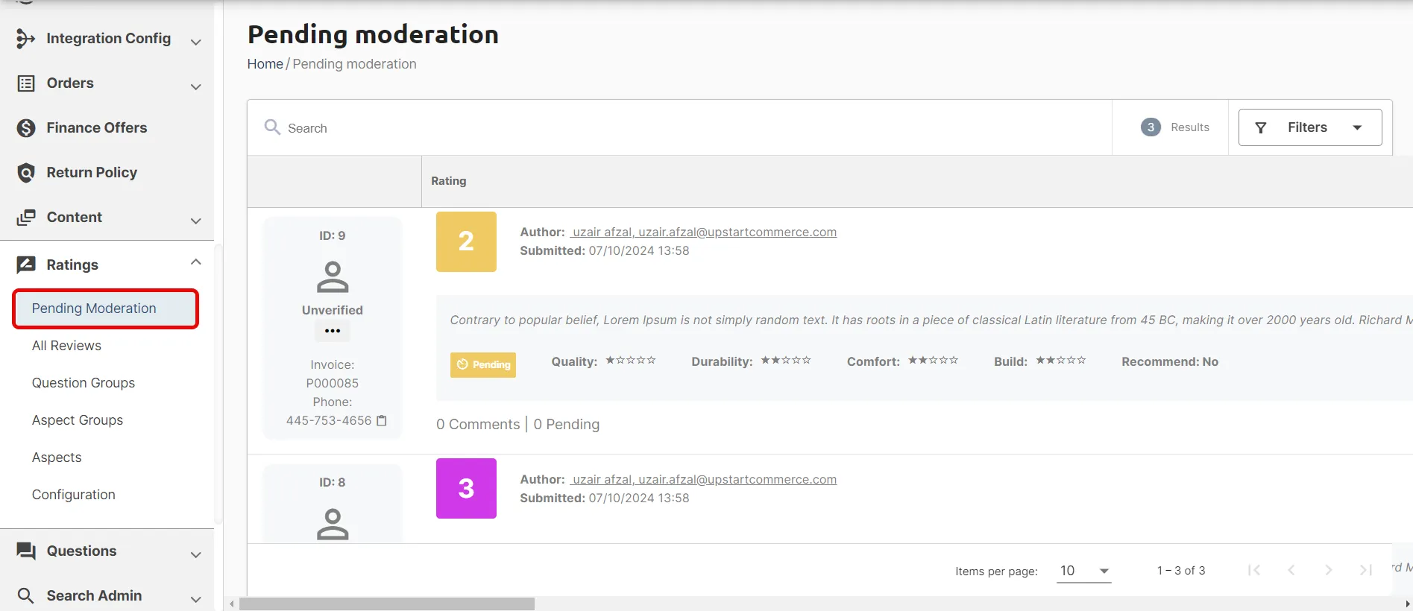Viewport: 1413px width, 611px height.
Task: Click the funnel icon on Filters button
Action: click(x=1261, y=128)
